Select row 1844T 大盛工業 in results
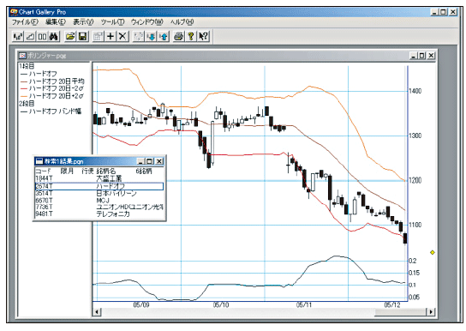This screenshot has height=331, width=466. pyautogui.click(x=99, y=178)
